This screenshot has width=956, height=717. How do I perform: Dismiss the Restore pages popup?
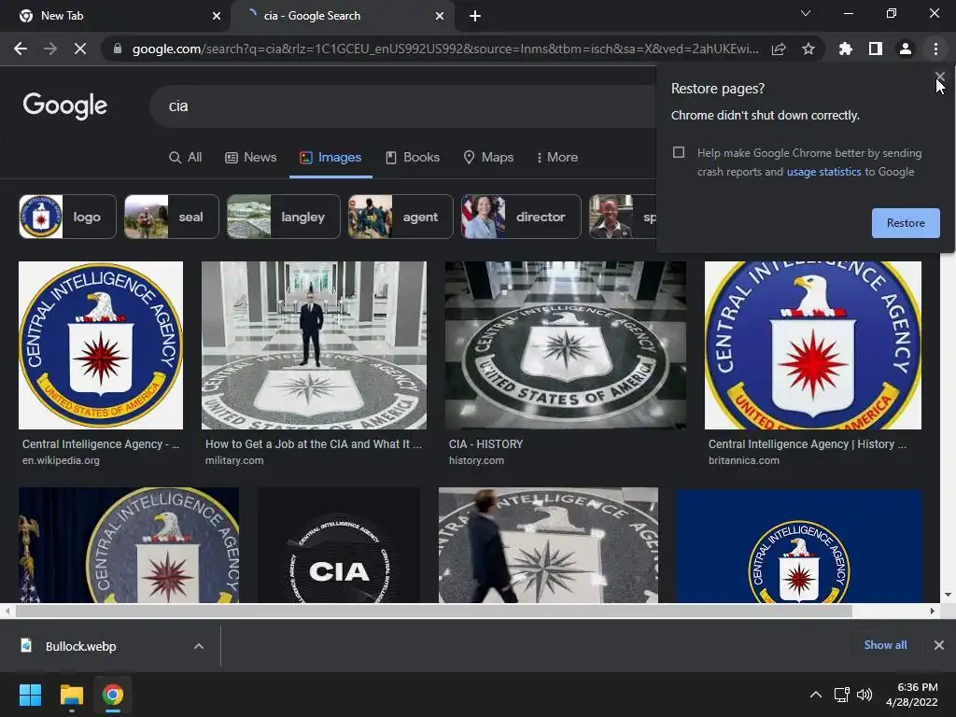pyautogui.click(x=939, y=77)
